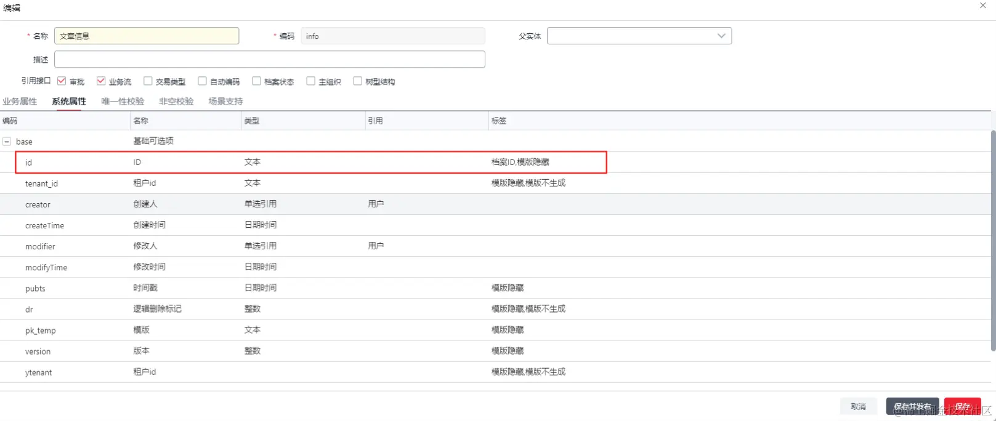996x421 pixels.
Task: Select the createTime row
Action: tap(495, 225)
